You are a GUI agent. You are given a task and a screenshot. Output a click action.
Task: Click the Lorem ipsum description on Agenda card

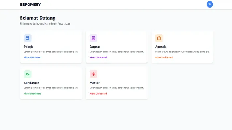tap(182, 52)
